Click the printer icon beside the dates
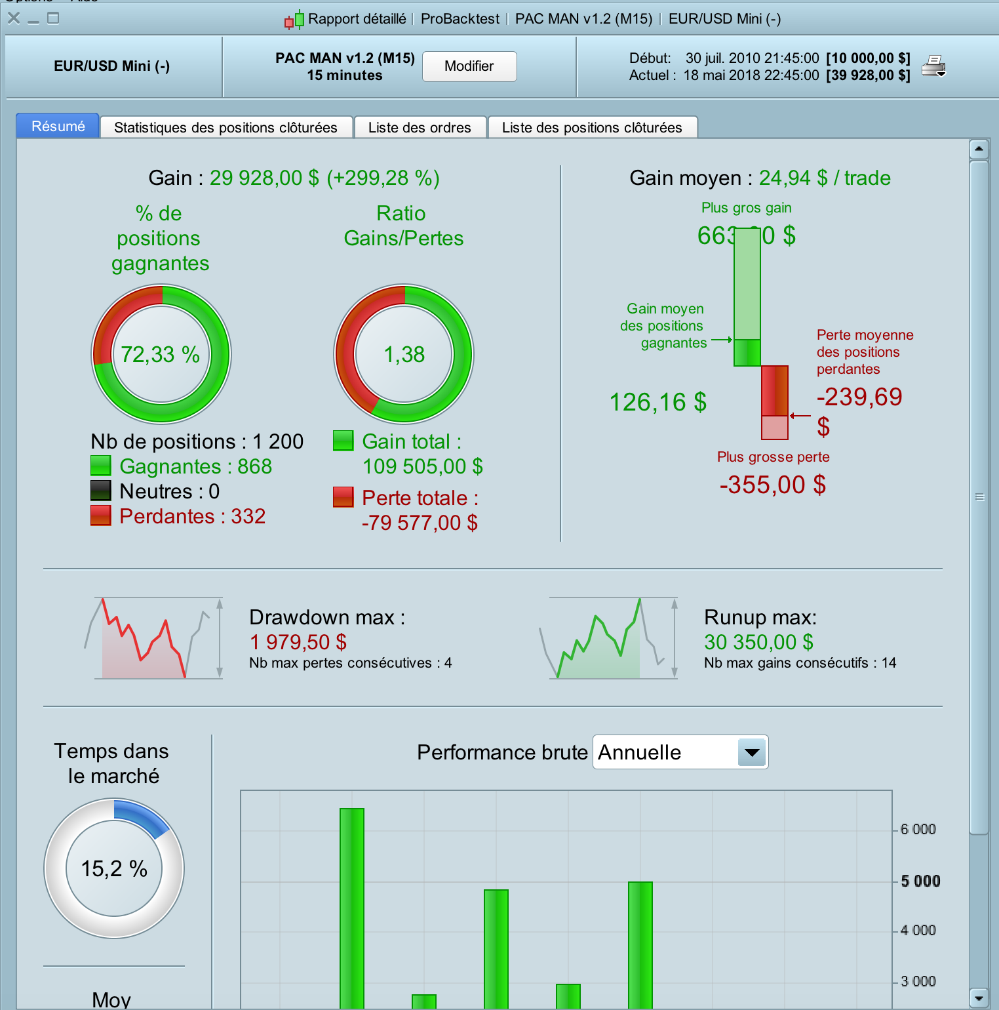999x1010 pixels. 933,66
